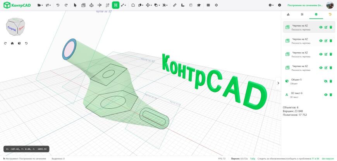Viewport: 337px width, 161px height.
Task: Undo the last action
Action: point(58,5)
